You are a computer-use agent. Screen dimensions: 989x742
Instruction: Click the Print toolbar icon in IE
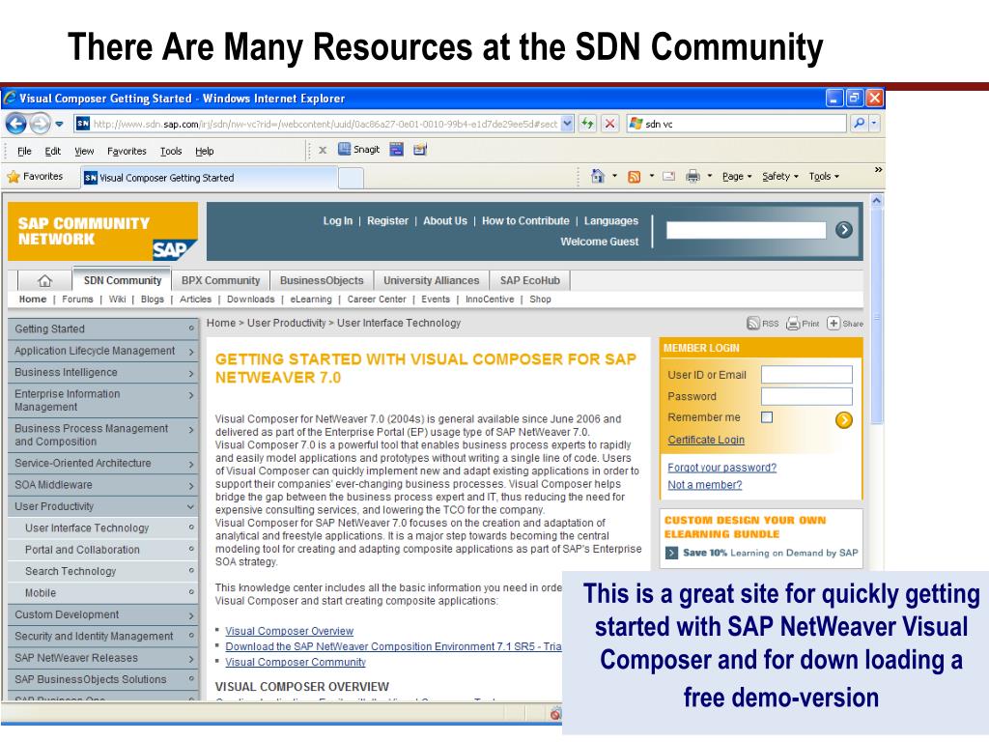692,176
